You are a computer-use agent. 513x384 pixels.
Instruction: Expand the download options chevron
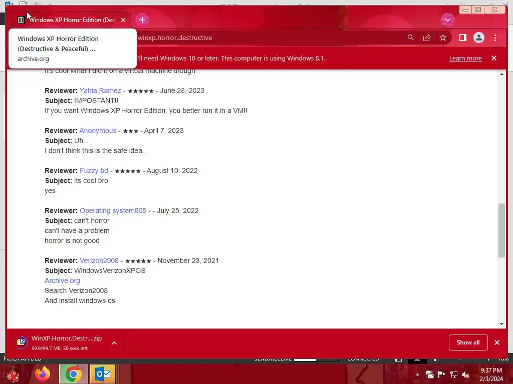pyautogui.click(x=114, y=343)
